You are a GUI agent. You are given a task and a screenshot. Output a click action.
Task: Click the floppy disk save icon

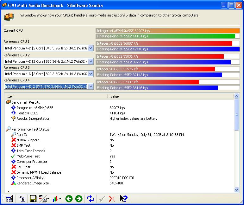tap(33, 199)
